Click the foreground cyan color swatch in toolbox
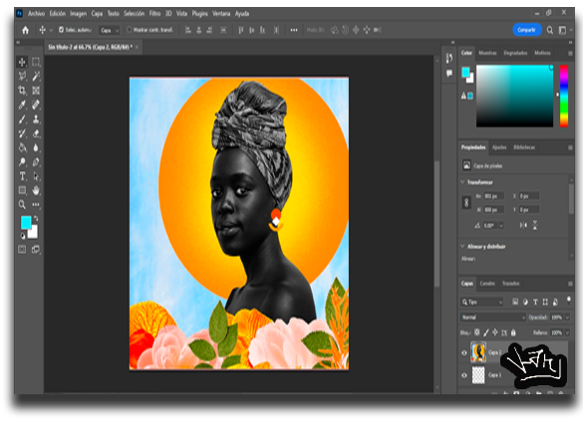 coord(26,223)
